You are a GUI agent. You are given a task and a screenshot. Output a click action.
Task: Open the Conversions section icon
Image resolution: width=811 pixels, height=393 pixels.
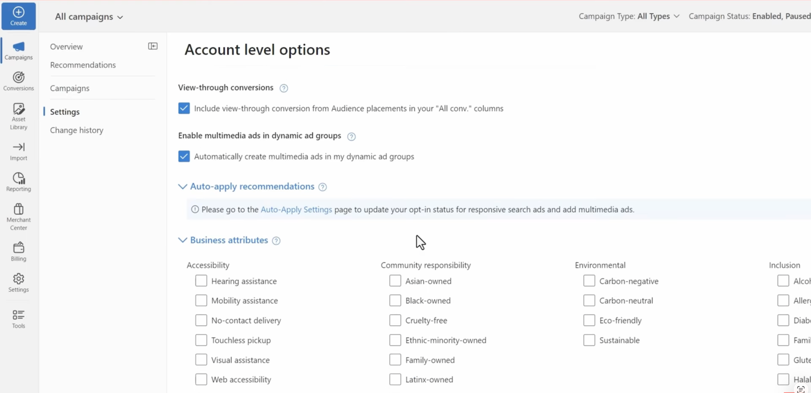[x=19, y=81]
